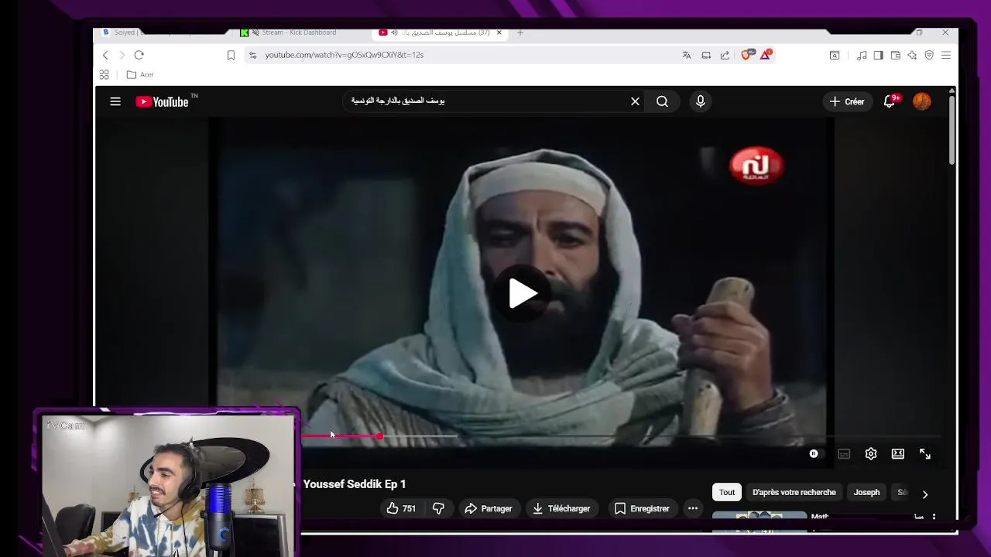
Task: Select the Joseph filter chip
Action: point(866,492)
